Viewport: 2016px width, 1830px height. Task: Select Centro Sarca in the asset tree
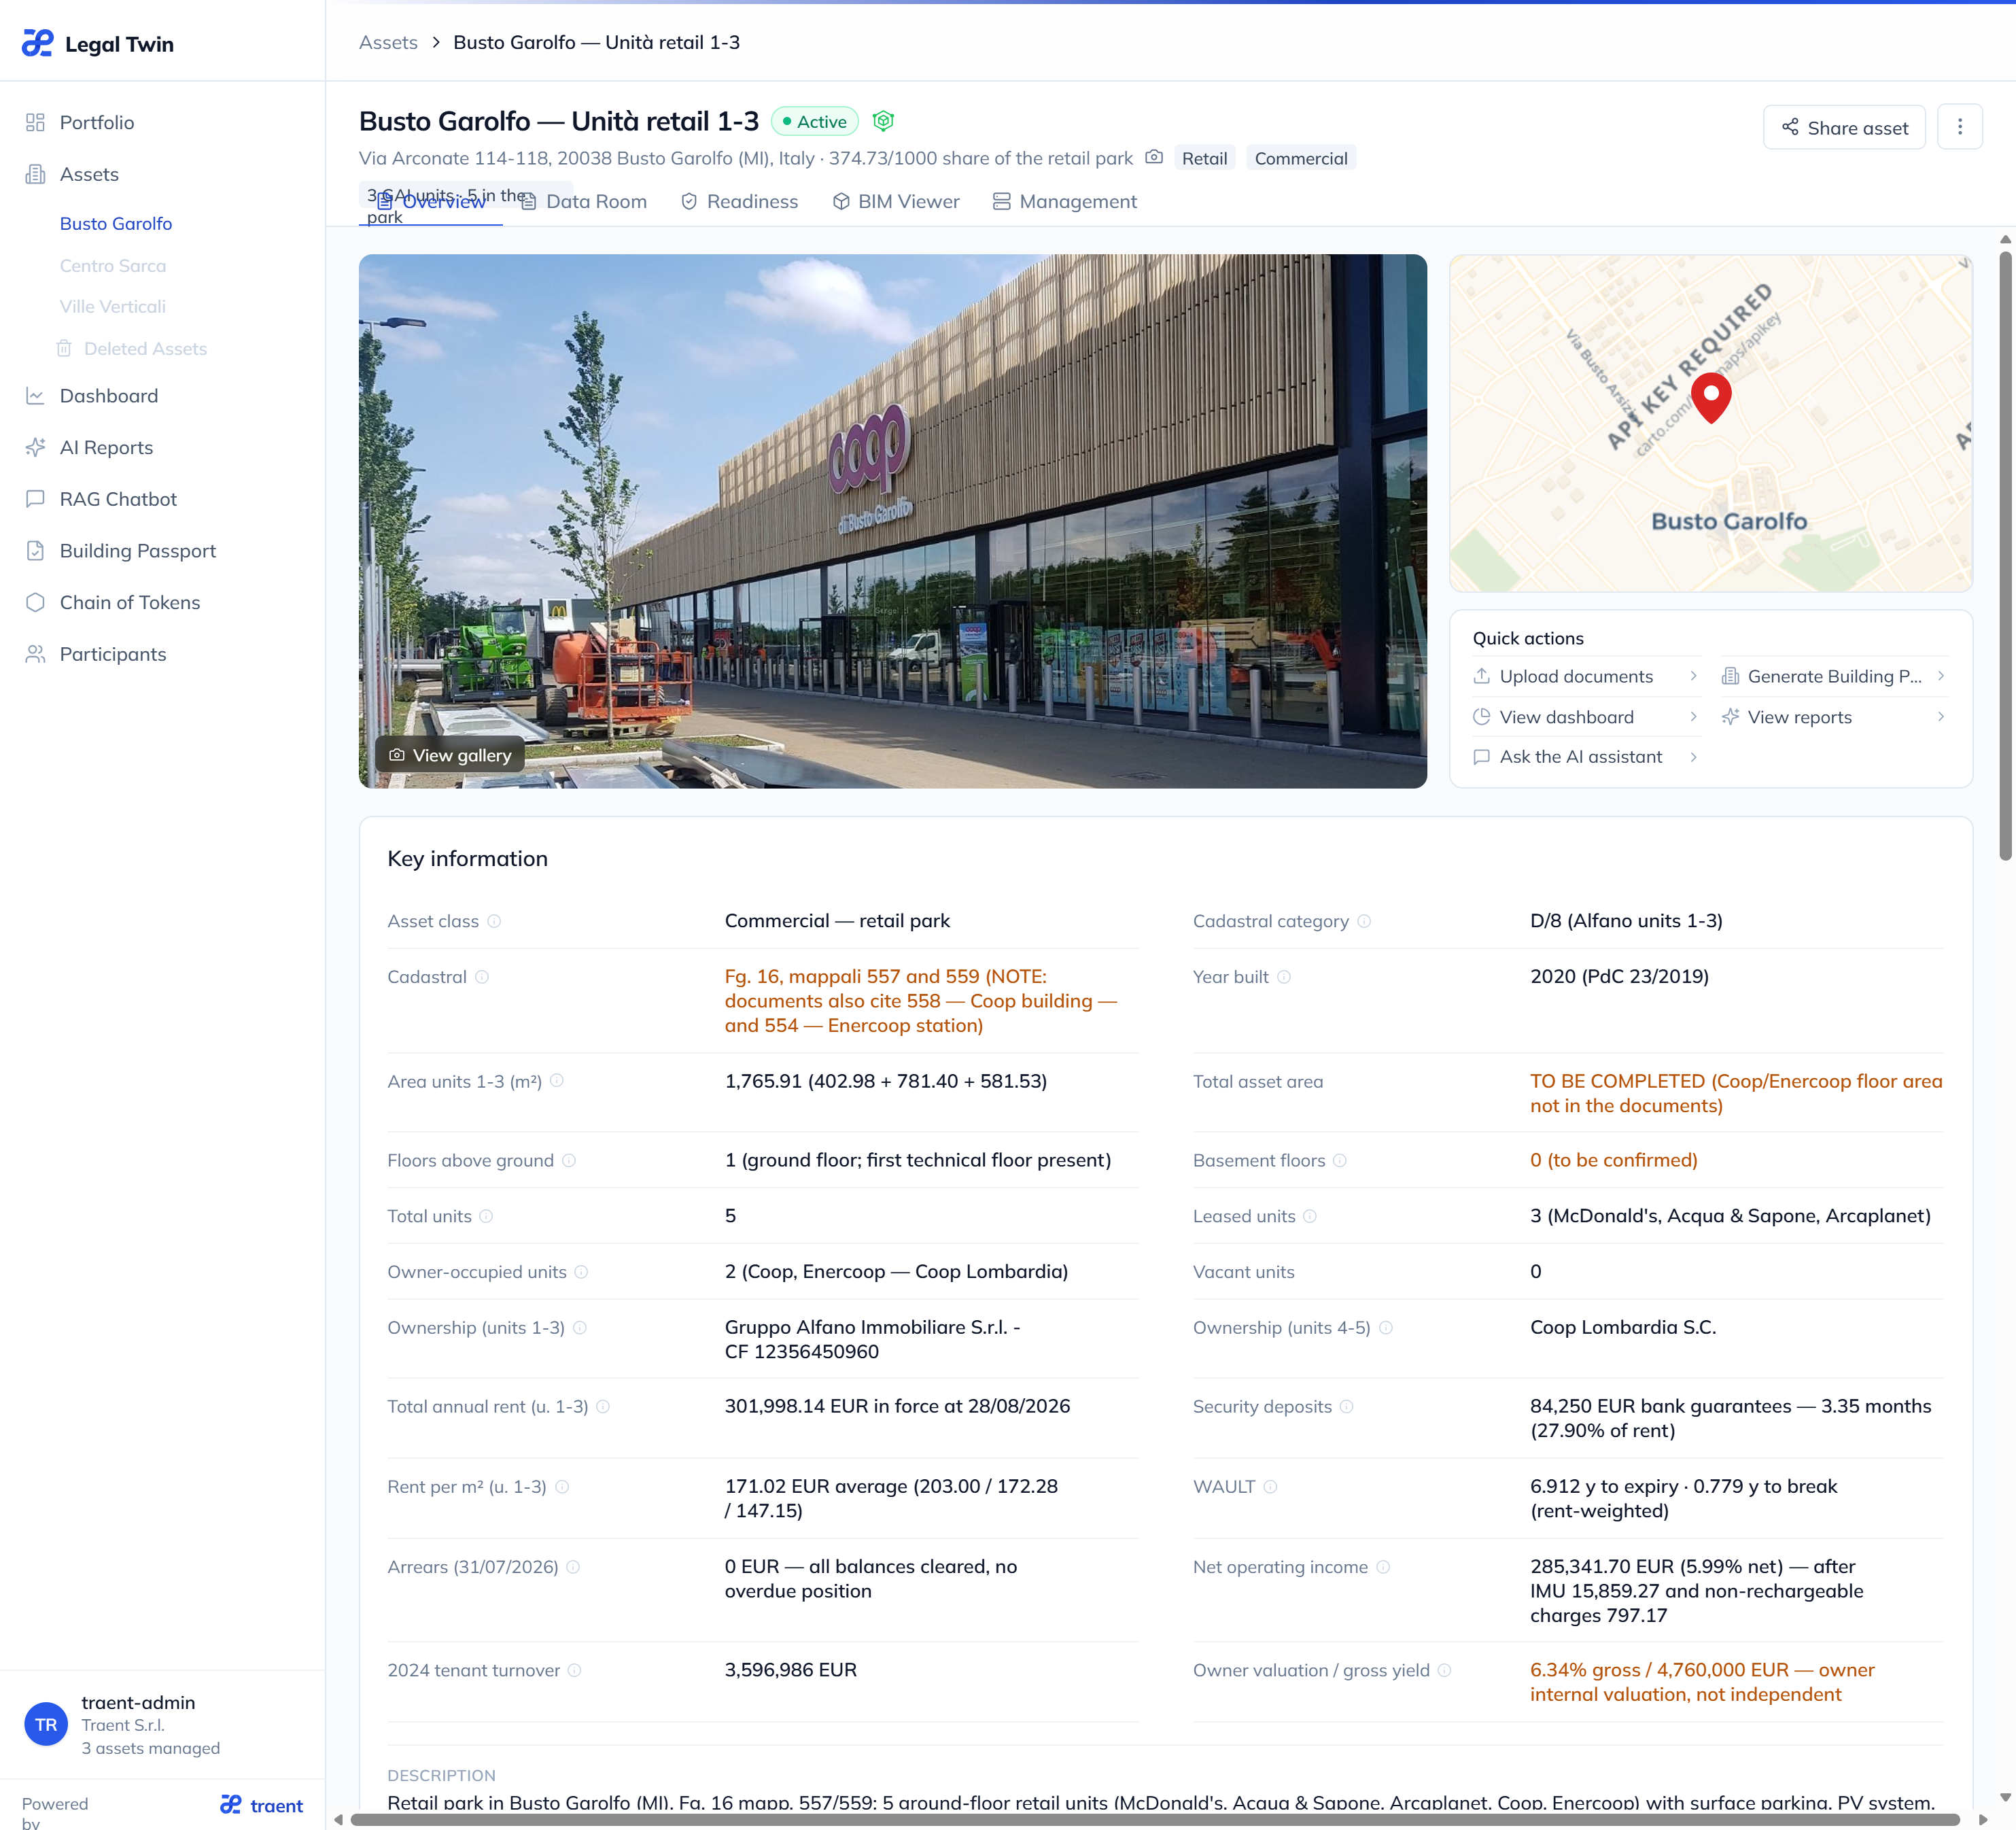click(113, 265)
